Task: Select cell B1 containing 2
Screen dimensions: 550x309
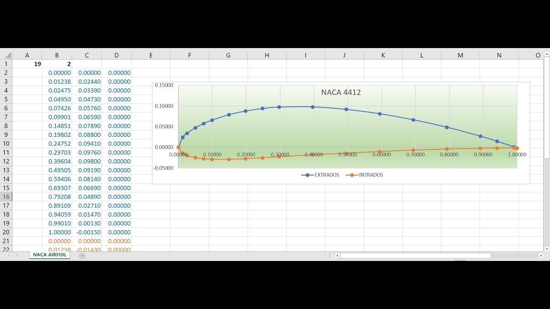Action: (x=57, y=64)
